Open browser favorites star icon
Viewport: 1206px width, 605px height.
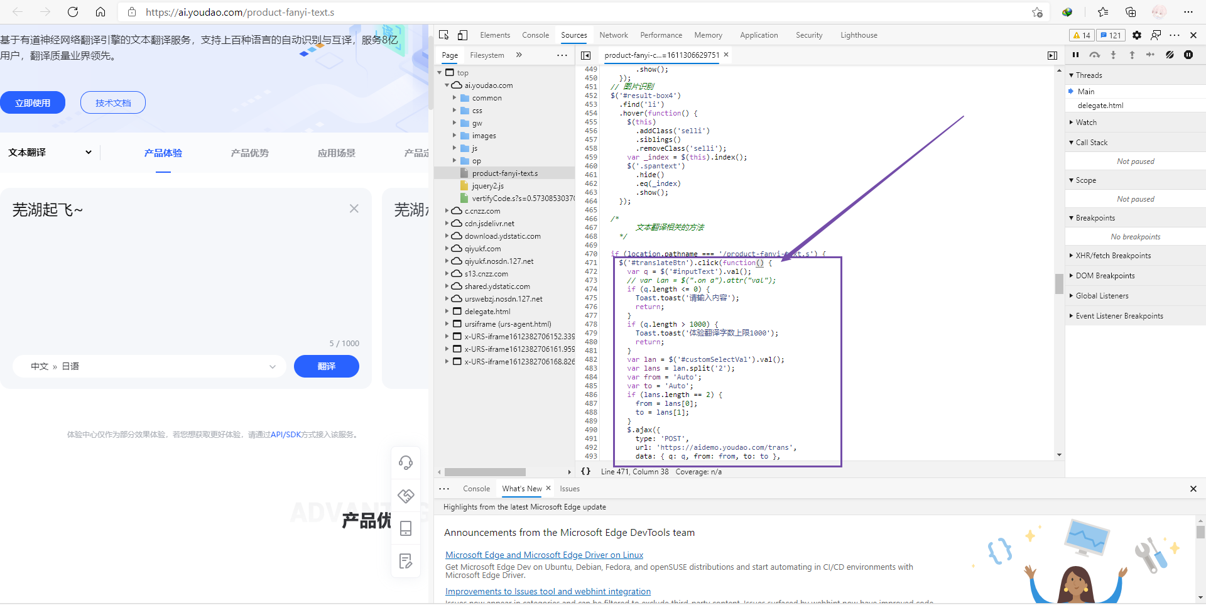click(x=1103, y=12)
